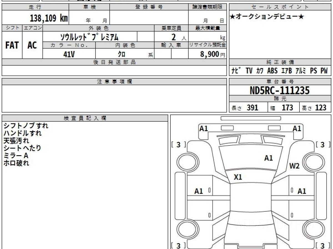Click the 後日発送部品 header

(x=114, y=62)
